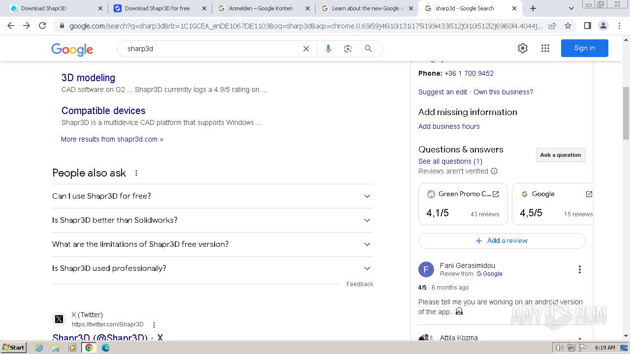630x354 pixels.
Task: Click the browser address bar URL
Action: click(x=305, y=26)
